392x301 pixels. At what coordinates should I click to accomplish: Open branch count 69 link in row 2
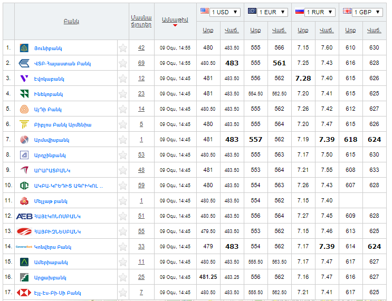[141, 63]
